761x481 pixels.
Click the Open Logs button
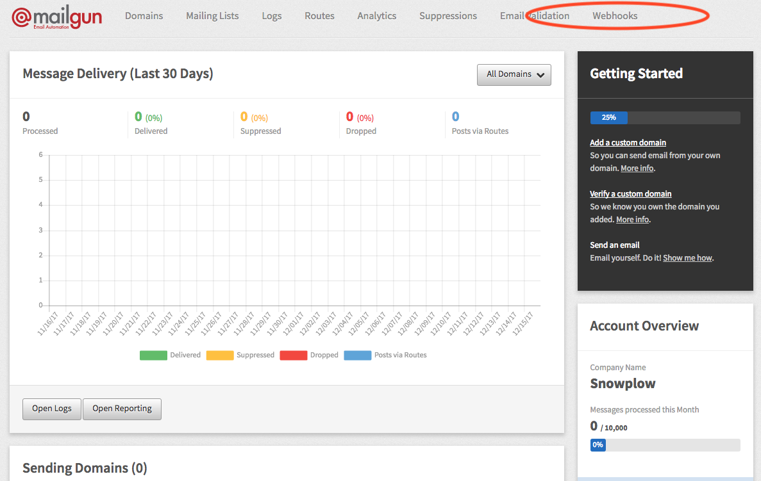[x=52, y=409]
